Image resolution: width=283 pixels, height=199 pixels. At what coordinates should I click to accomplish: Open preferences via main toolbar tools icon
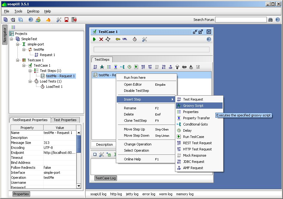point(59,20)
